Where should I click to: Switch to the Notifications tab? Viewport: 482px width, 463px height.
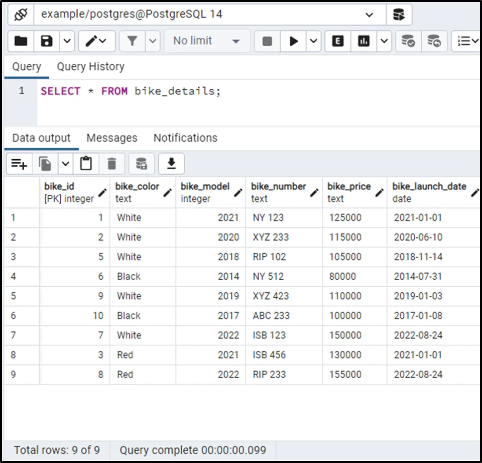(x=185, y=138)
